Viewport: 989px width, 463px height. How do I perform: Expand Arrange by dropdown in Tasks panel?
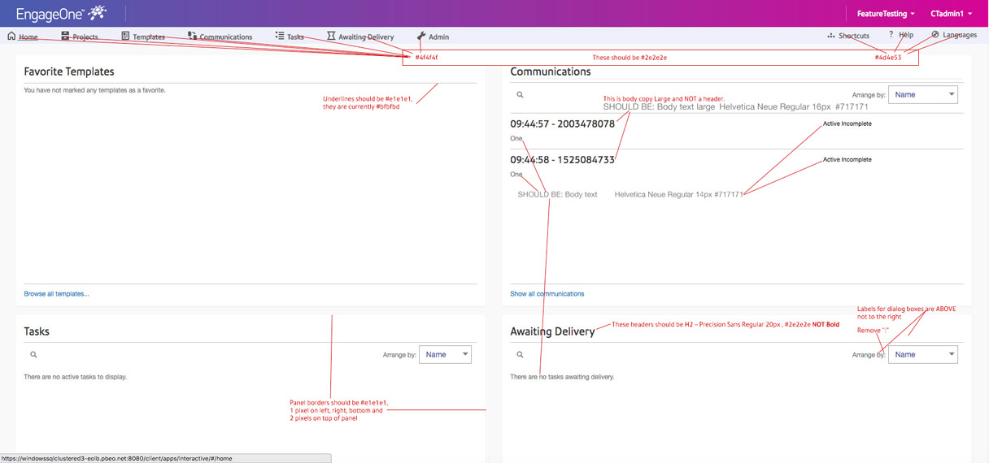(445, 355)
